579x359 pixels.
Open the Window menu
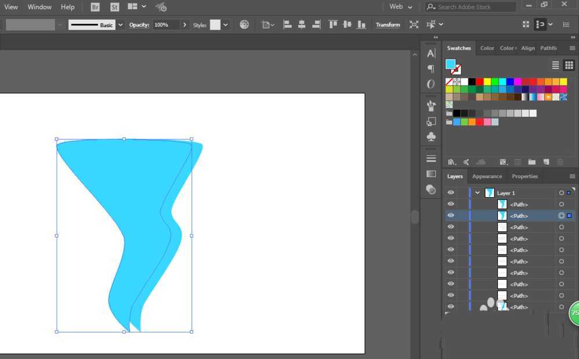coord(39,7)
